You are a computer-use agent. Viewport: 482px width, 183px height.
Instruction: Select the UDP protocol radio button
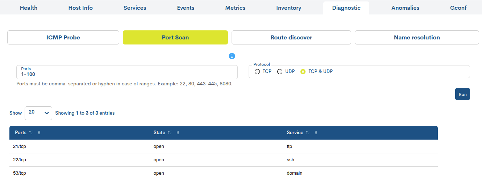(x=280, y=72)
